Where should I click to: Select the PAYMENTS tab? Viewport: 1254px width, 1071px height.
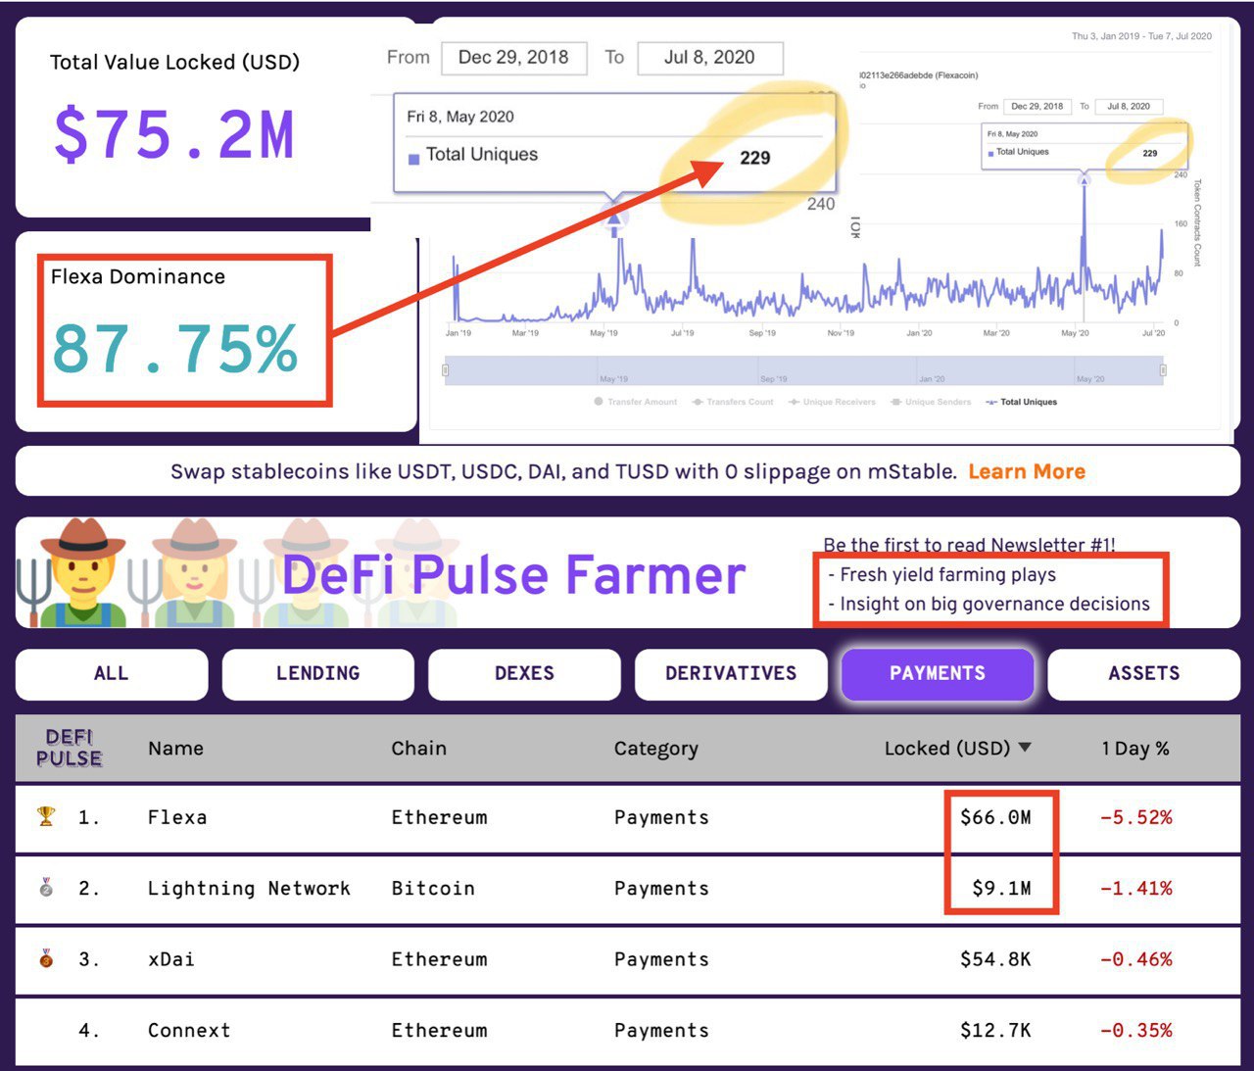pyautogui.click(x=938, y=674)
